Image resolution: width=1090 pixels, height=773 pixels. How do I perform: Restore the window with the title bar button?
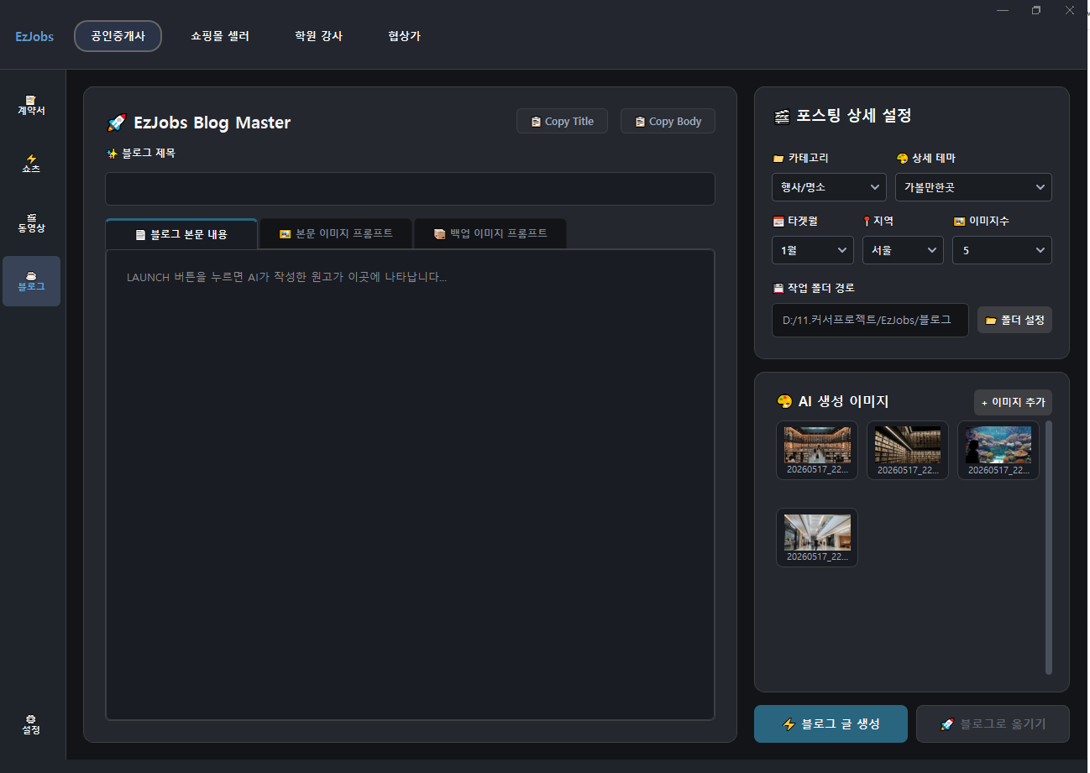coord(1036,10)
